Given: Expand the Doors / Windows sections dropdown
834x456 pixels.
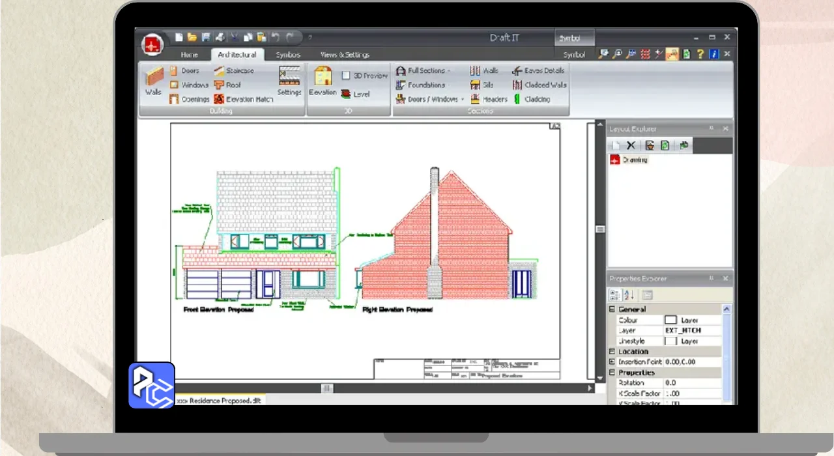Looking at the screenshot, I should coord(430,99).
